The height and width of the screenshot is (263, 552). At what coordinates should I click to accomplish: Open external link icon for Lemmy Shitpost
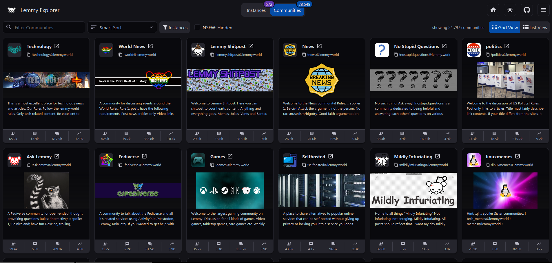tap(251, 46)
